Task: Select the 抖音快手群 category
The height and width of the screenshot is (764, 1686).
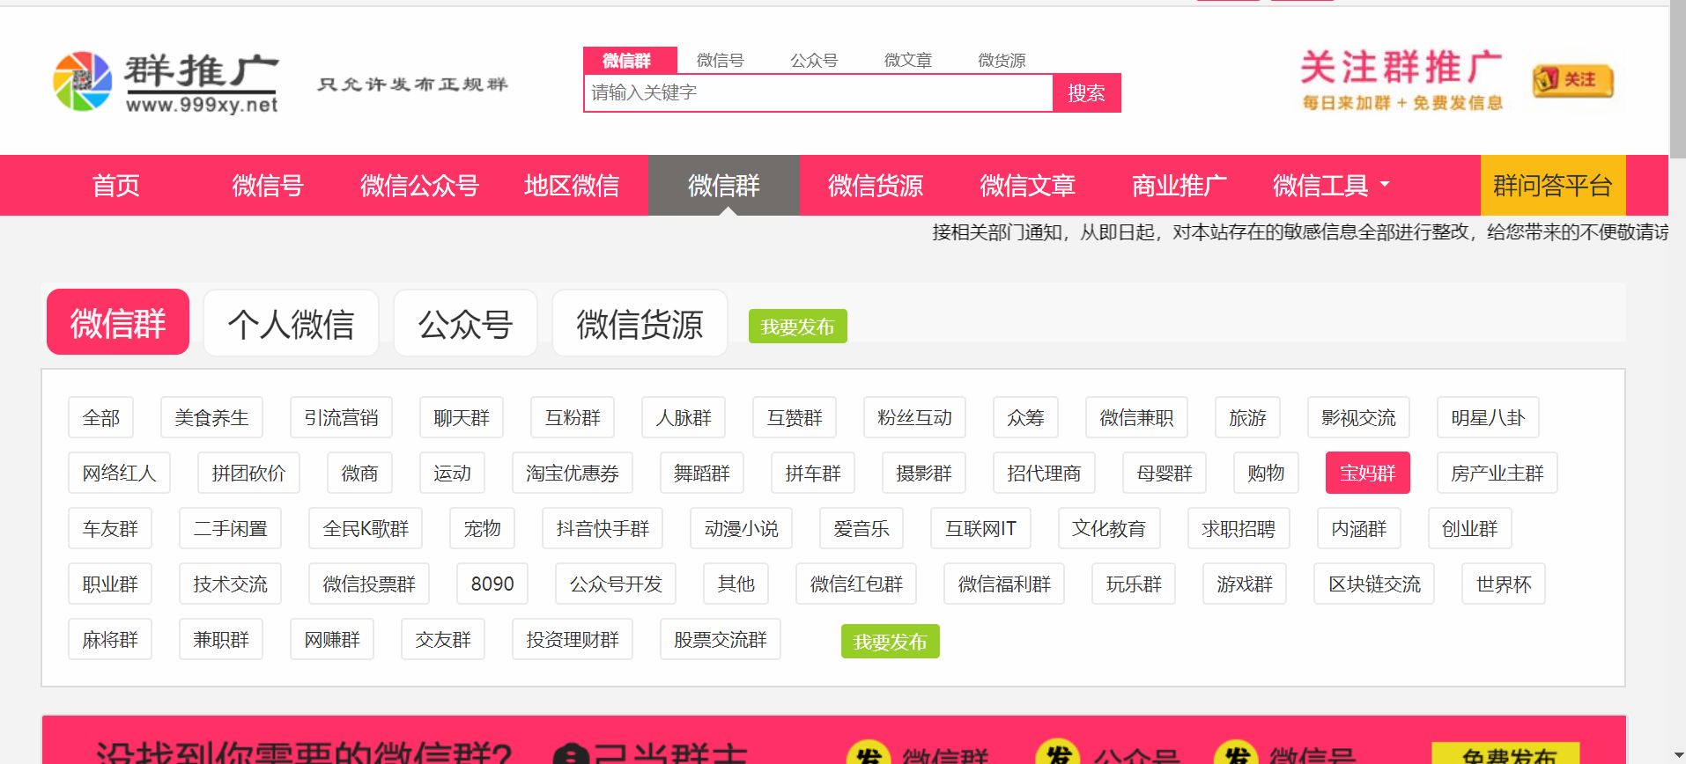Action: 603,528
